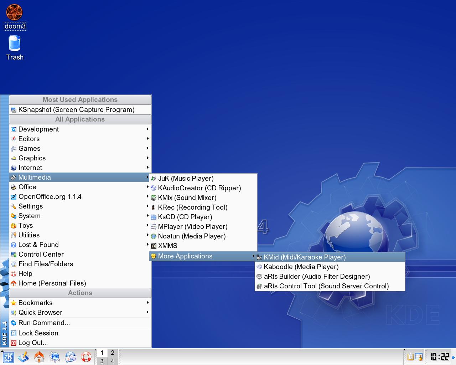The image size is (456, 365).
Task: Choose Run Command... from the K menu
Action: [80, 323]
